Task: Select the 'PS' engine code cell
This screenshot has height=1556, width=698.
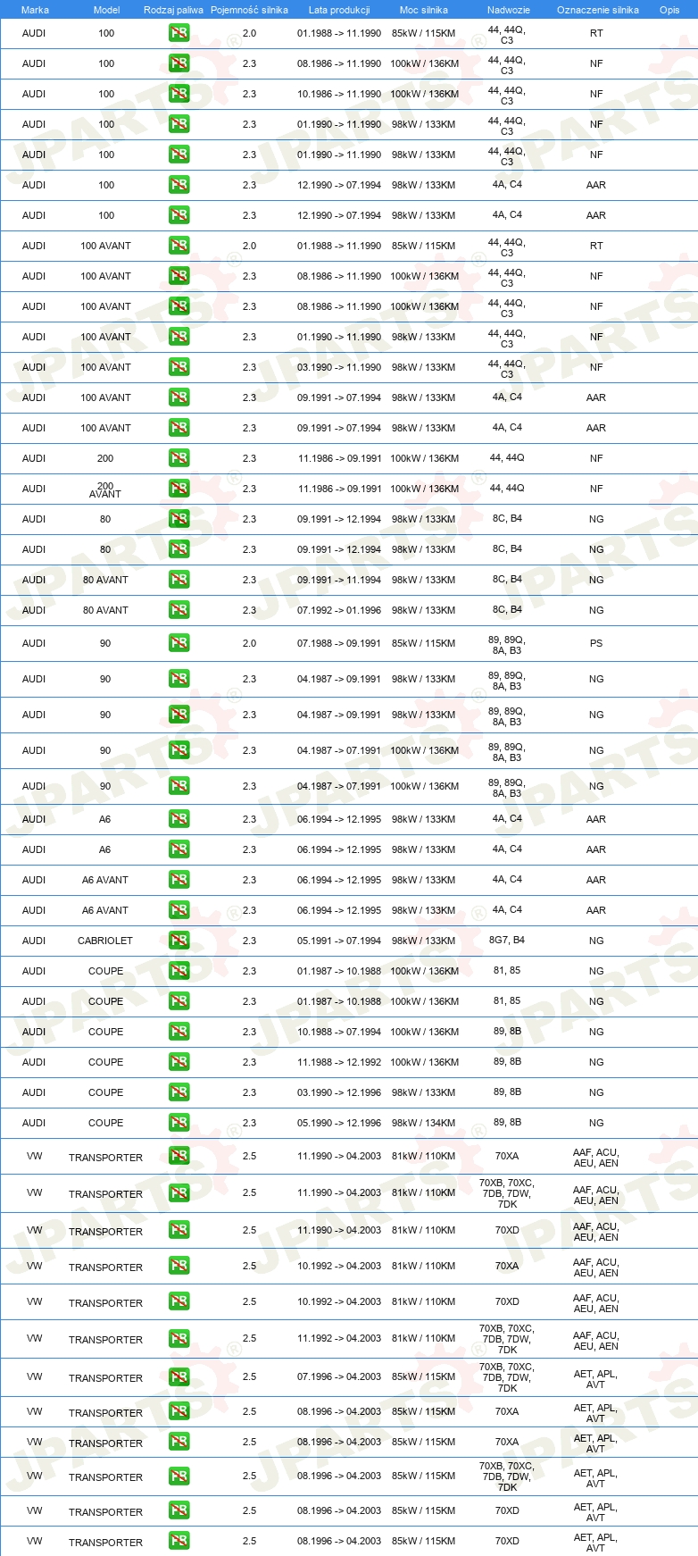Action: [x=596, y=643]
